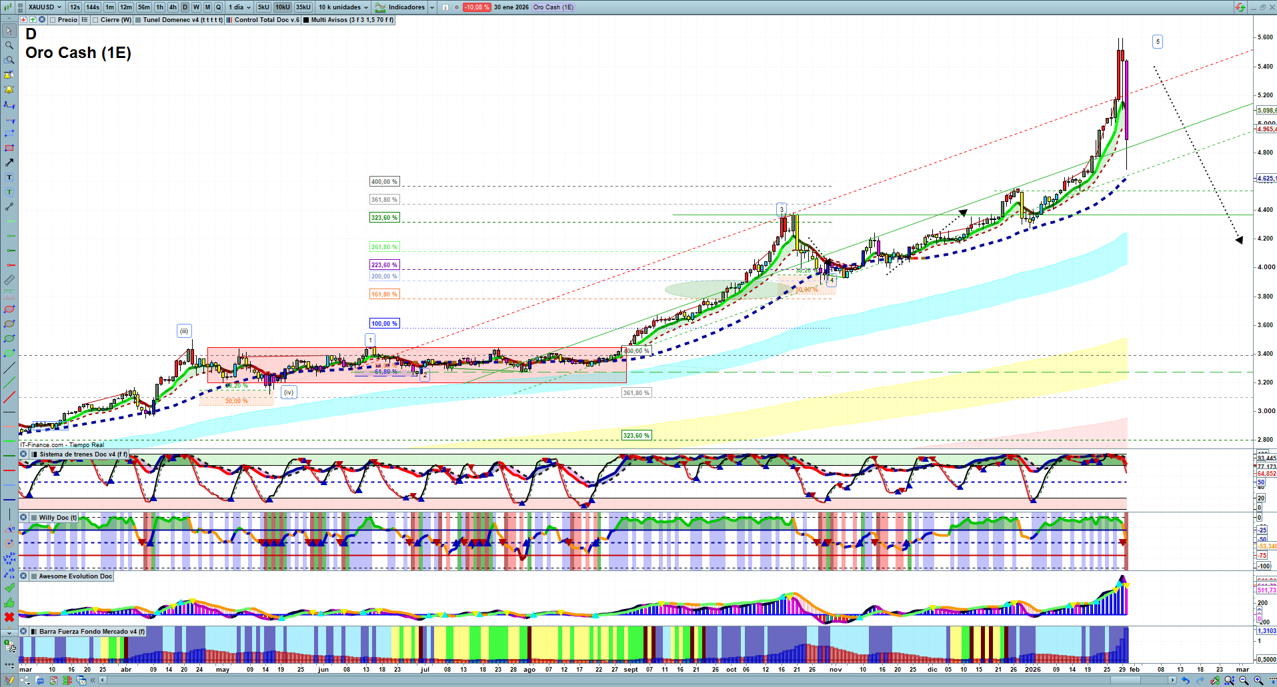Toggle the Precio checkbox
Image resolution: width=1277 pixels, height=687 pixels.
pyautogui.click(x=53, y=20)
